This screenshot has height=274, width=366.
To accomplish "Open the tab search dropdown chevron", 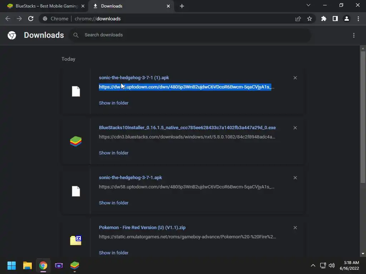I will click(x=308, y=5).
